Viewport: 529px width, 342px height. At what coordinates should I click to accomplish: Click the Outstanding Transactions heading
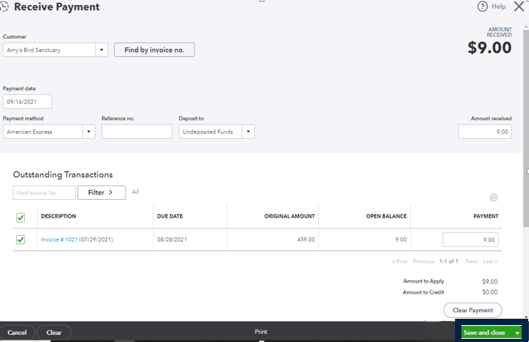pyautogui.click(x=63, y=175)
